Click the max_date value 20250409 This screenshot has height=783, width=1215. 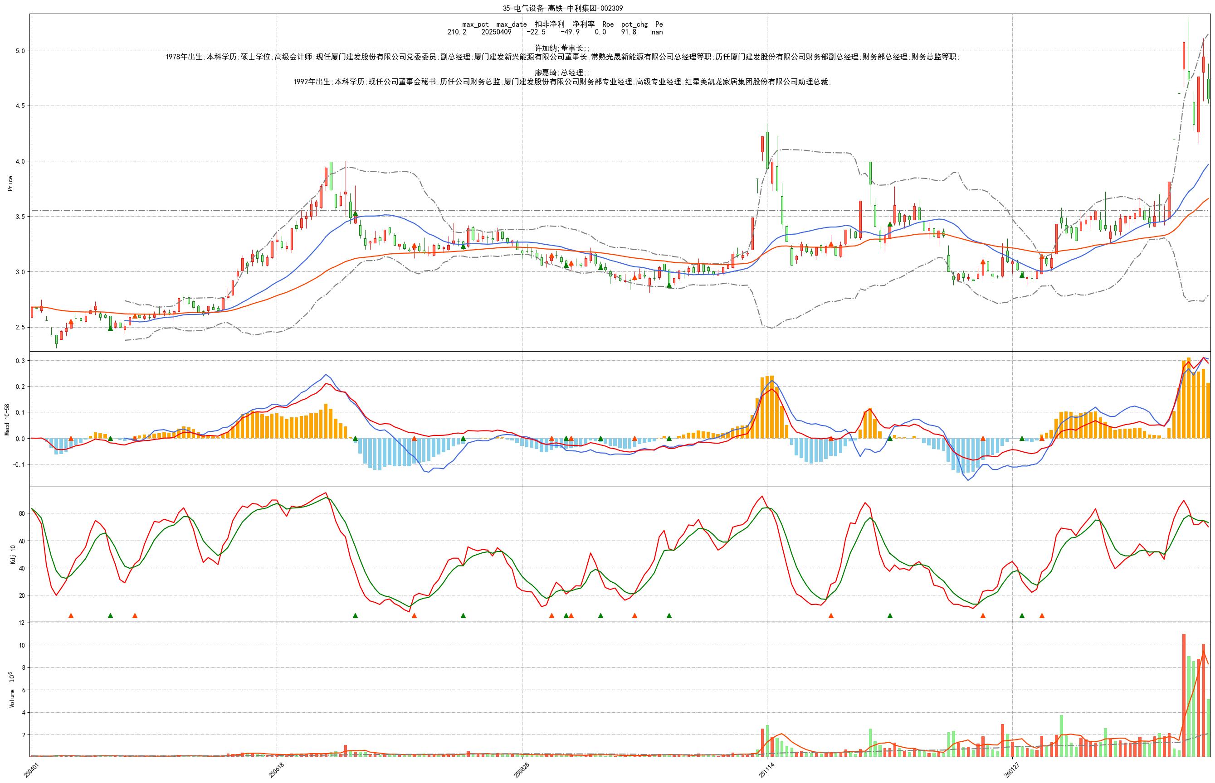pos(496,32)
